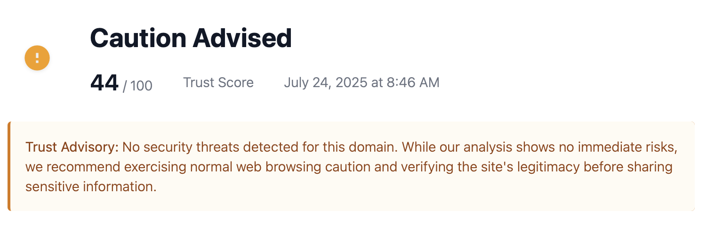
Task: Click the bold "Trust Advisory:" label
Action: pos(72,147)
